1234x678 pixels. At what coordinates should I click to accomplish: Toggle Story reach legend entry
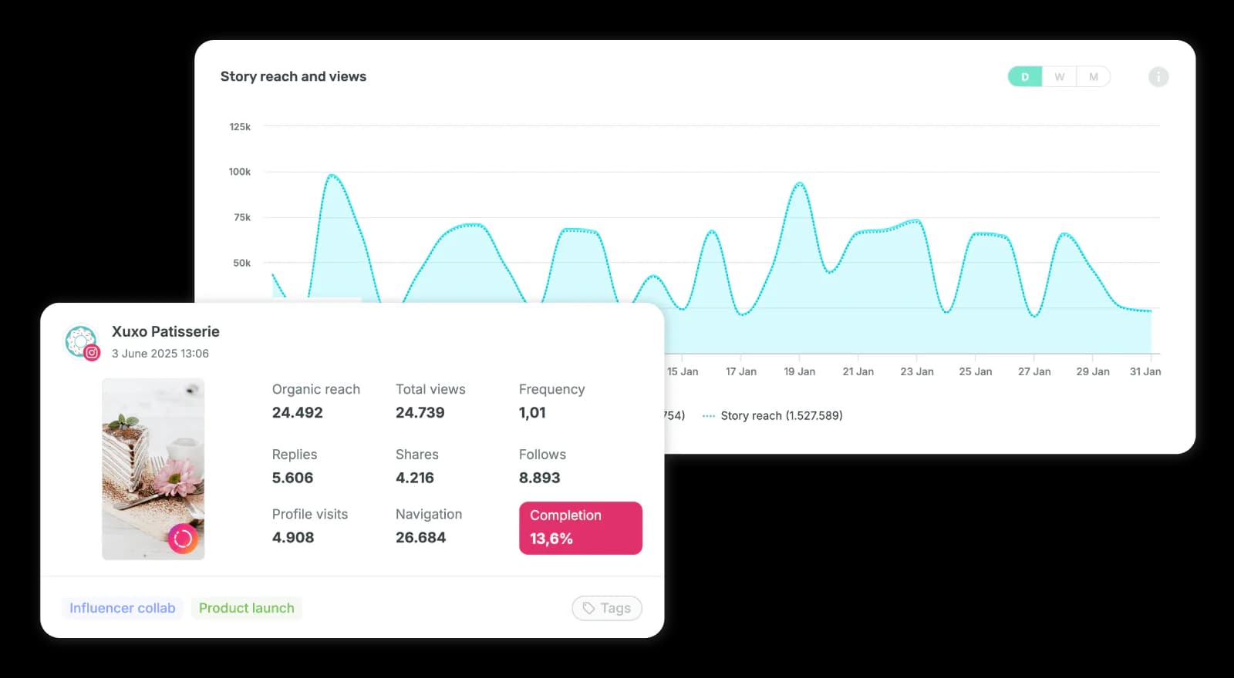coord(773,416)
